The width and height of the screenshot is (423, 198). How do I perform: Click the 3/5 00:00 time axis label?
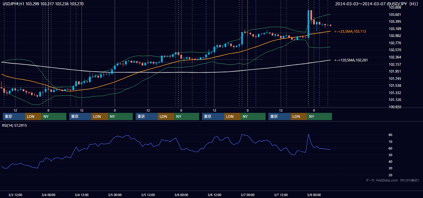click(x=115, y=195)
